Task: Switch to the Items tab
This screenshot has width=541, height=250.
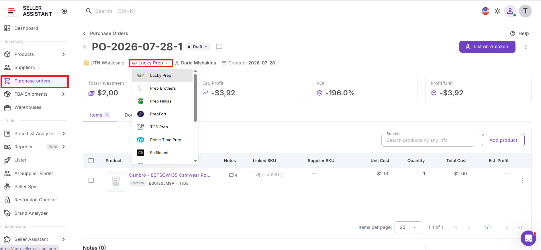Action: 100,115
